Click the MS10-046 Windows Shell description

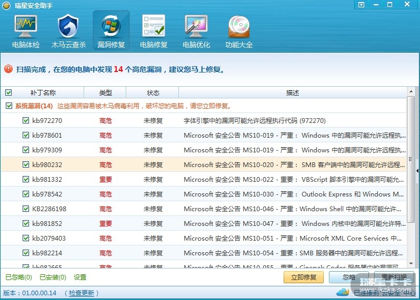click(293, 209)
